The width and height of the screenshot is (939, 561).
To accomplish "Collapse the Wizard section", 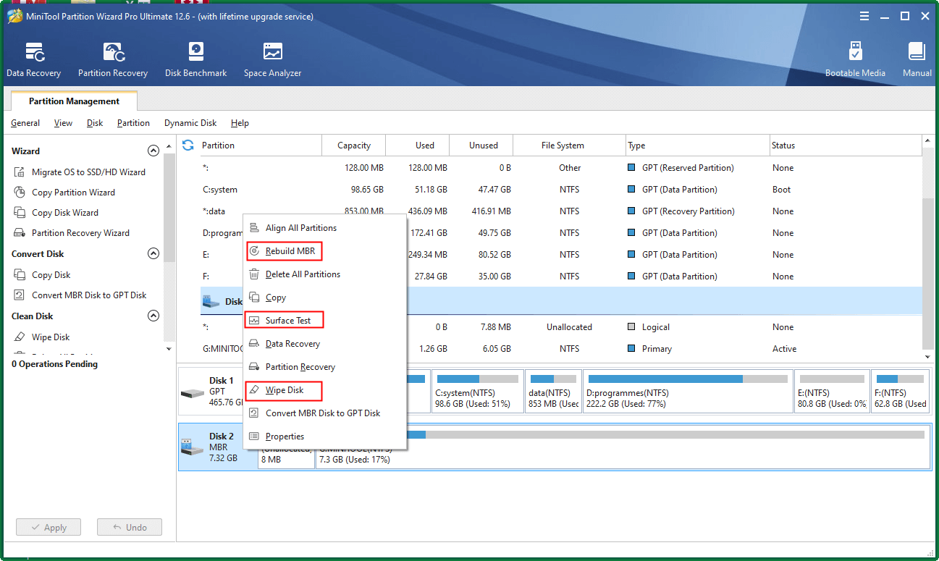I will 153,151.
